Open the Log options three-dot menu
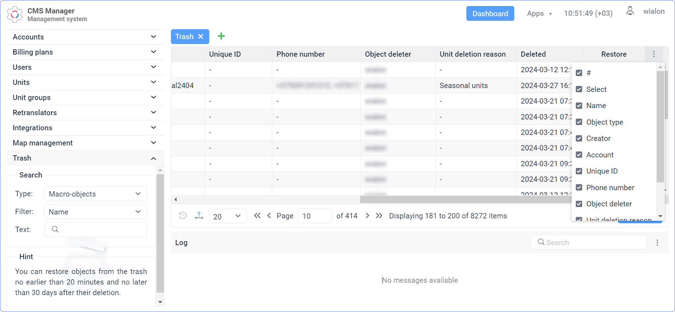675x312 pixels. [x=657, y=242]
